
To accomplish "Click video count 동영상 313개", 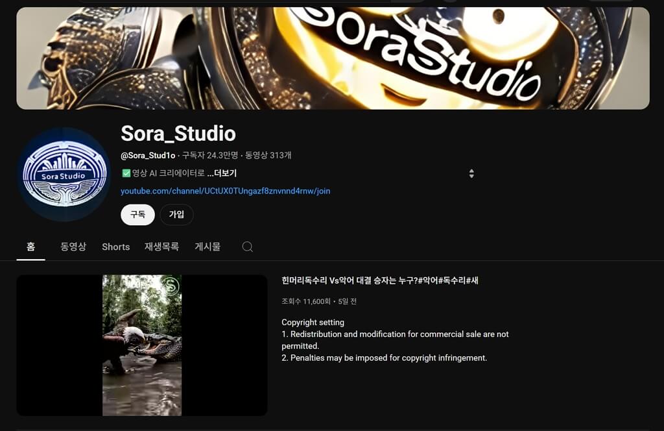I will [268, 156].
